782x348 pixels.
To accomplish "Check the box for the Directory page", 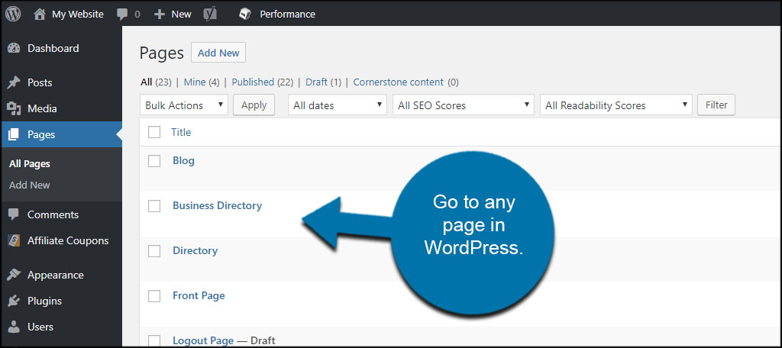I will tap(154, 251).
